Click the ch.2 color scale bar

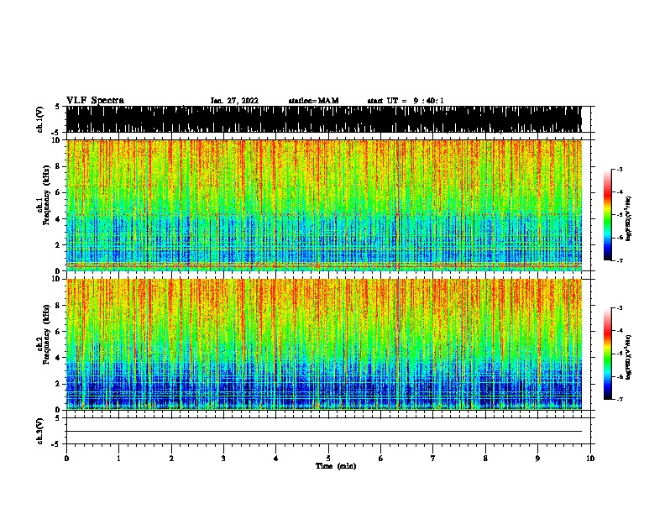pos(608,354)
